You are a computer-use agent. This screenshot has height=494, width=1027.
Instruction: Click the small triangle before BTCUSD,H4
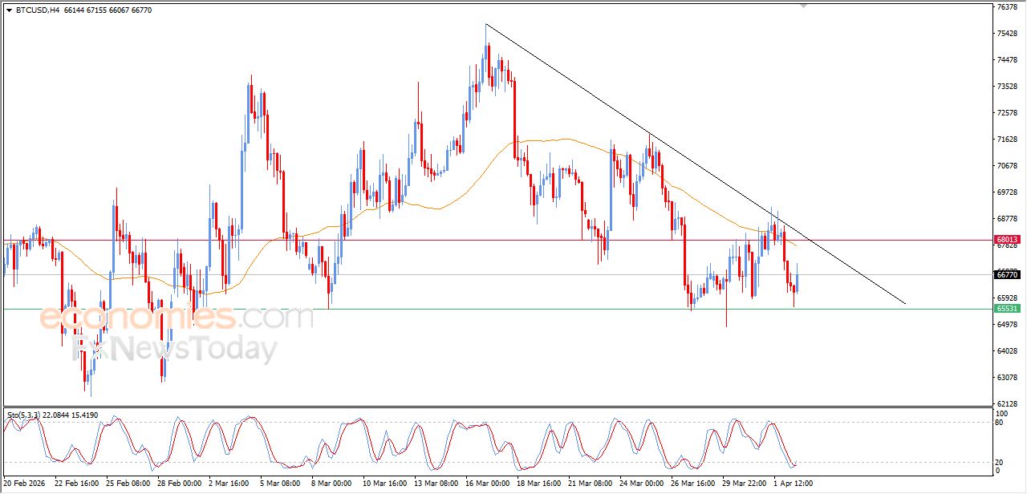(9, 10)
